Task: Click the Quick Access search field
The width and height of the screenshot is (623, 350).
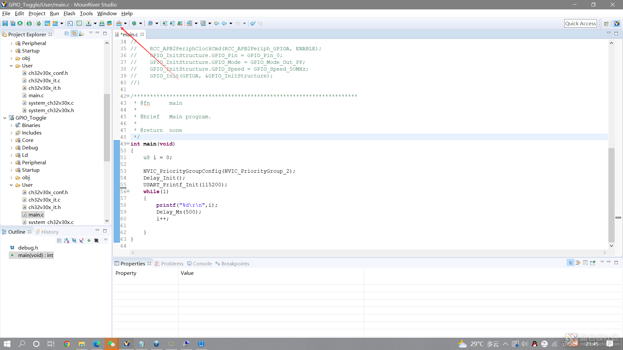Action: click(x=580, y=23)
